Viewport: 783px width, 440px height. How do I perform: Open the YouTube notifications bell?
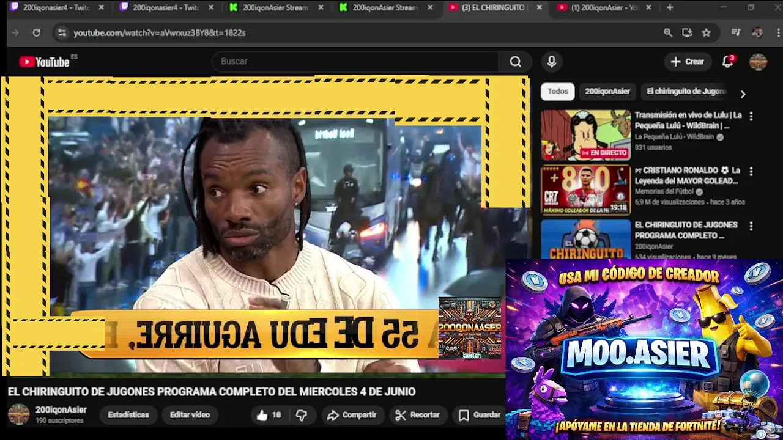[727, 62]
